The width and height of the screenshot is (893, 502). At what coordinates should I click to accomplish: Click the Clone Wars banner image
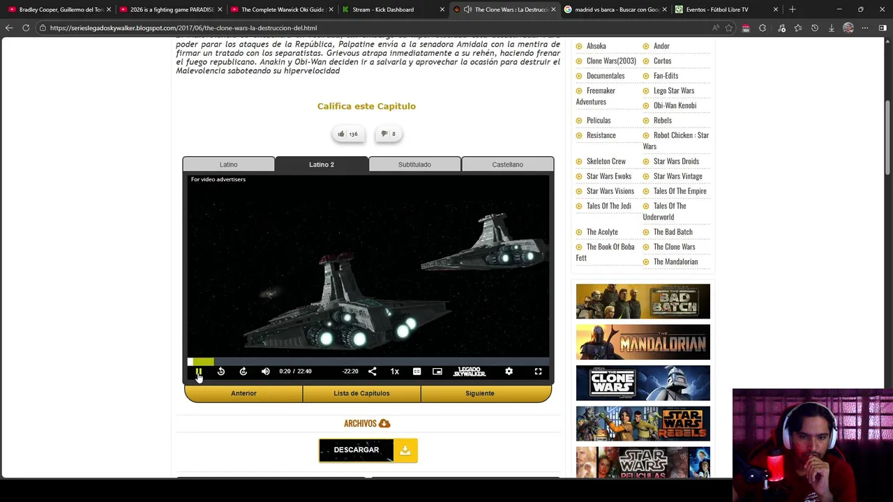[643, 383]
